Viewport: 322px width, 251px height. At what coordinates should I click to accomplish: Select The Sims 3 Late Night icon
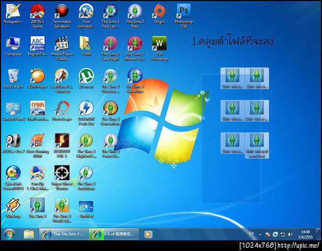tap(111, 49)
